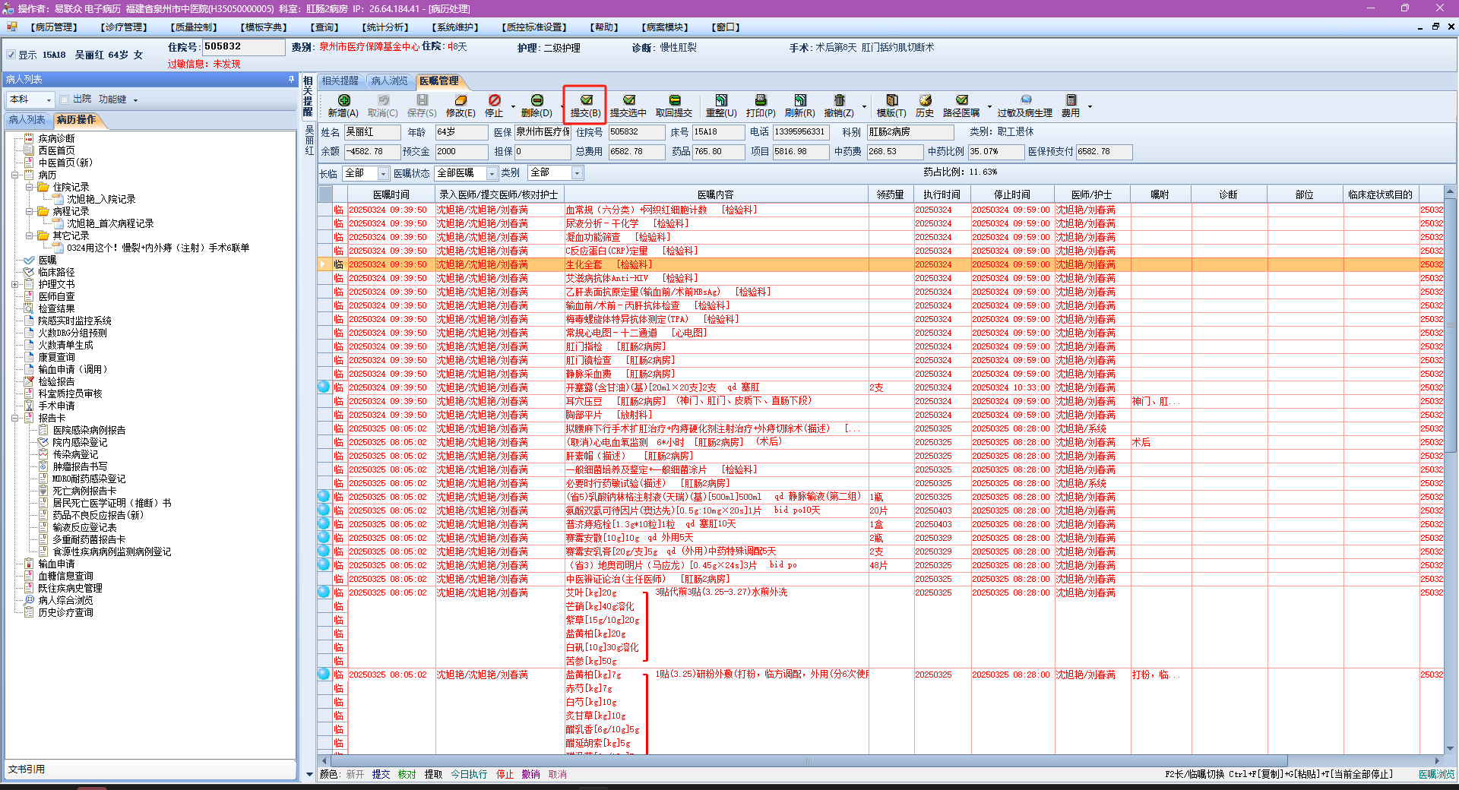Collapse the 住院记录 folder
1459x790 pixels.
pos(29,187)
